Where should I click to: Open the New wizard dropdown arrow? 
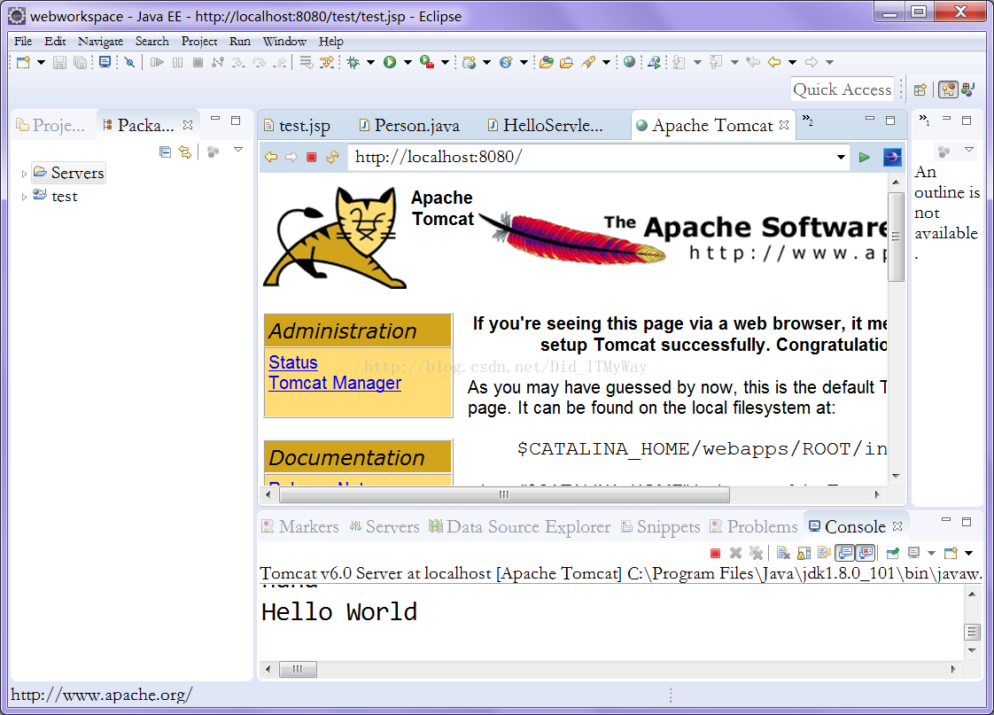[x=42, y=62]
